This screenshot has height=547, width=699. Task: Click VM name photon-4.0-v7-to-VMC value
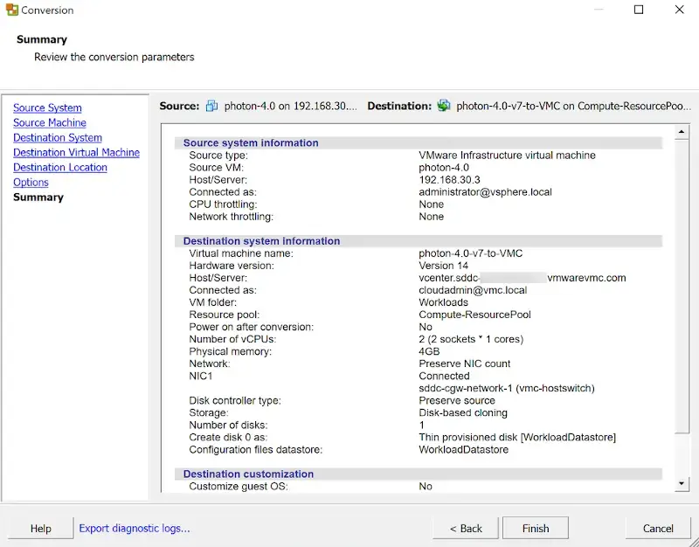coord(470,253)
